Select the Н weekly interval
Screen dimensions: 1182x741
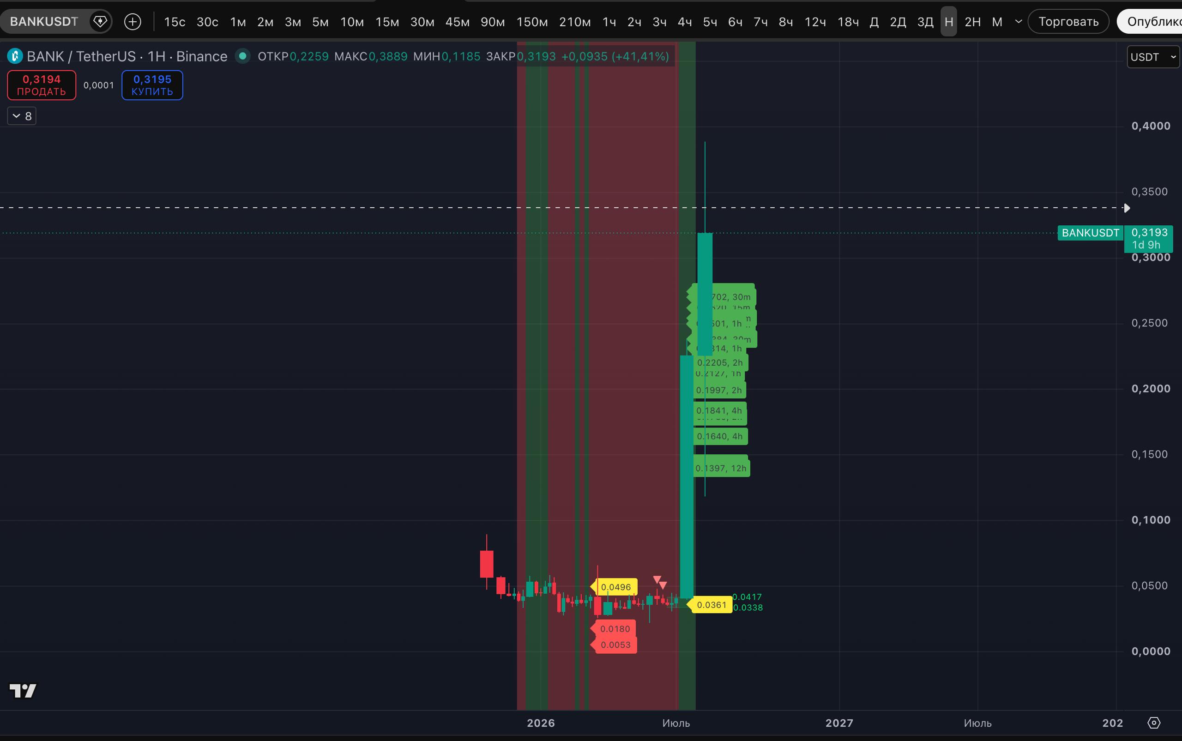tap(949, 22)
